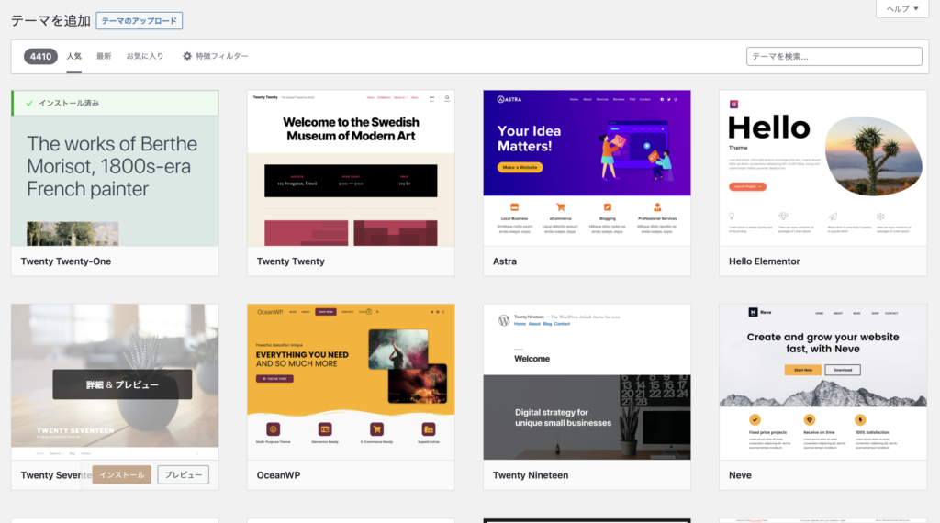940x523 pixels.
Task: Open the Twenty Twenty theme thumbnail
Action: (351, 168)
